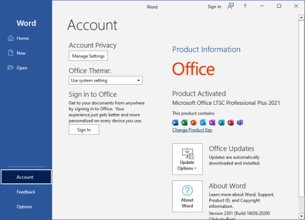The height and width of the screenshot is (220, 305).
Task: Click the OneNote app icon
Action: (x=212, y=122)
